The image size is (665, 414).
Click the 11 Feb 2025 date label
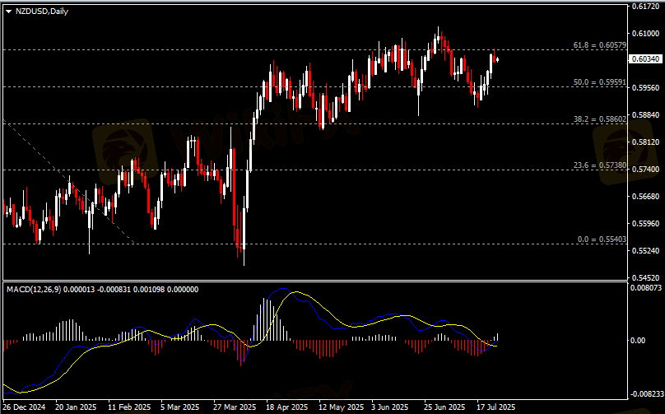pos(129,407)
